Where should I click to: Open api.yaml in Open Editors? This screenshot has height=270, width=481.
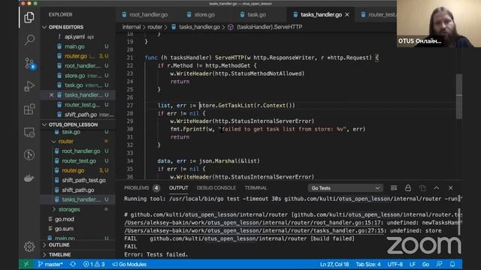(x=74, y=37)
